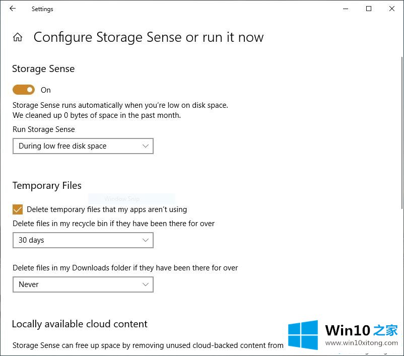Maximize the Settings window

(x=369, y=9)
